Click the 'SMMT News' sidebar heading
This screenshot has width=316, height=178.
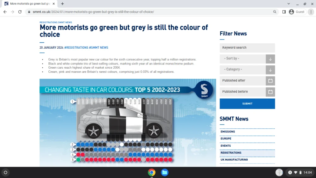click(x=234, y=119)
